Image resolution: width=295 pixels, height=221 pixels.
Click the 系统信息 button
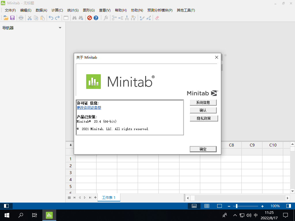pyautogui.click(x=203, y=103)
